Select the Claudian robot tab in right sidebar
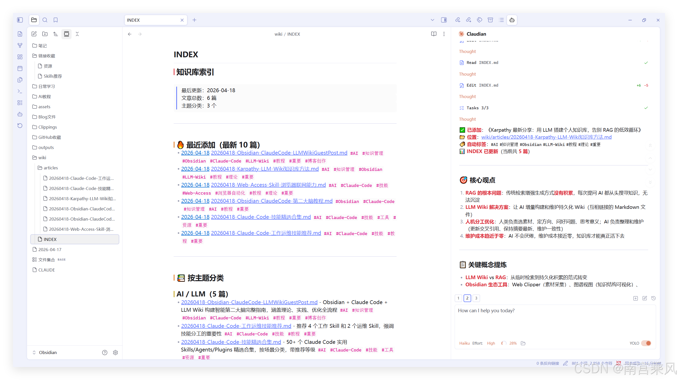 tap(512, 20)
